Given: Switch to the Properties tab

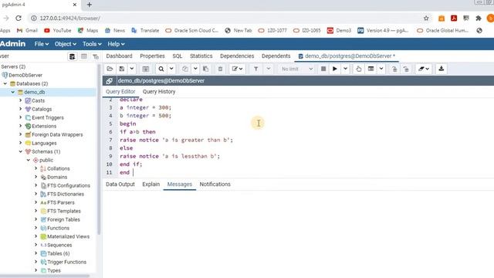Looking at the screenshot, I should [x=152, y=56].
